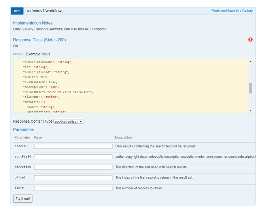This screenshot has height=213, width=259.
Task: Click the limit parameter input
Action: click(x=73, y=188)
